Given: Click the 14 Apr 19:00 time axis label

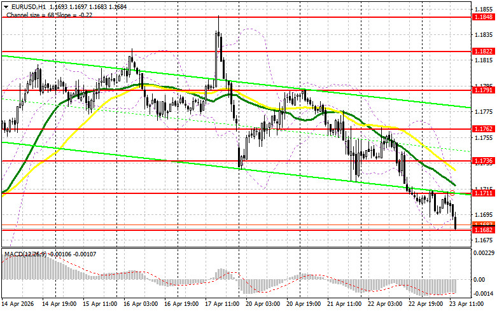Looking at the screenshot, I should coord(59,304).
